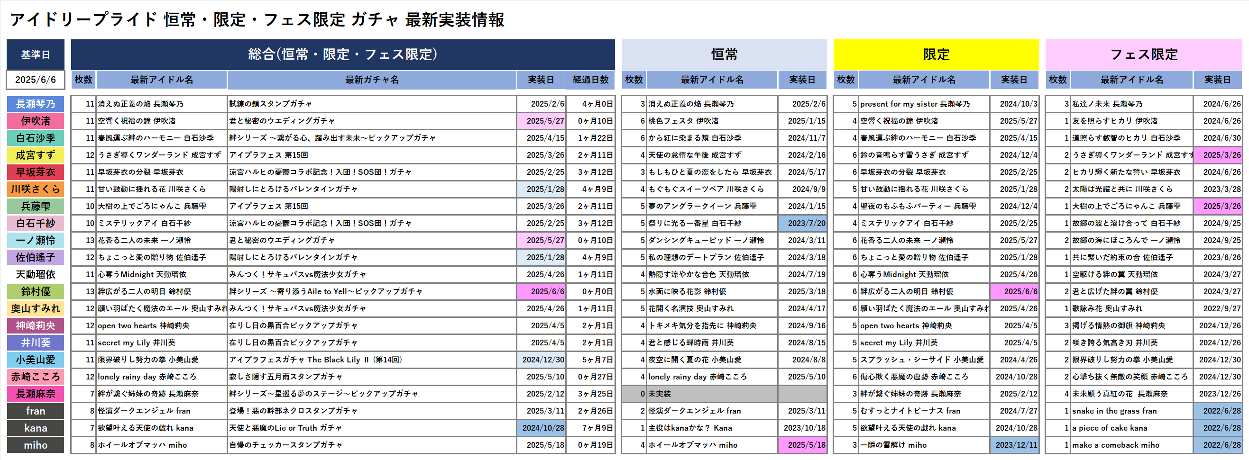1249x460 pixels.
Task: Select the 寄り添うAile to Yell pickup gacha cell
Action: (x=372, y=291)
